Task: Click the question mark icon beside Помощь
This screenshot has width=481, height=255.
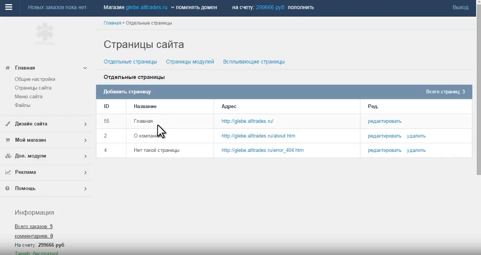Action: pos(8,189)
